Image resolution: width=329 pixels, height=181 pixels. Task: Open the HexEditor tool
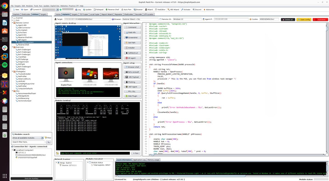(160, 9)
